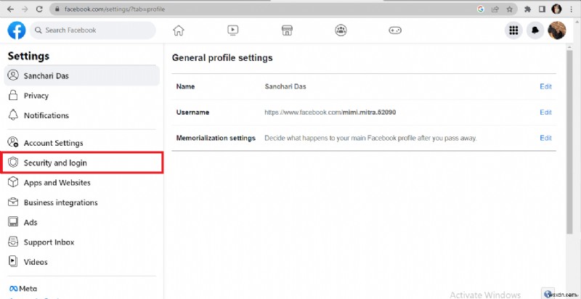Open the Chrome three-dot menu
Screen dimensions: 581x299
pos(572,9)
